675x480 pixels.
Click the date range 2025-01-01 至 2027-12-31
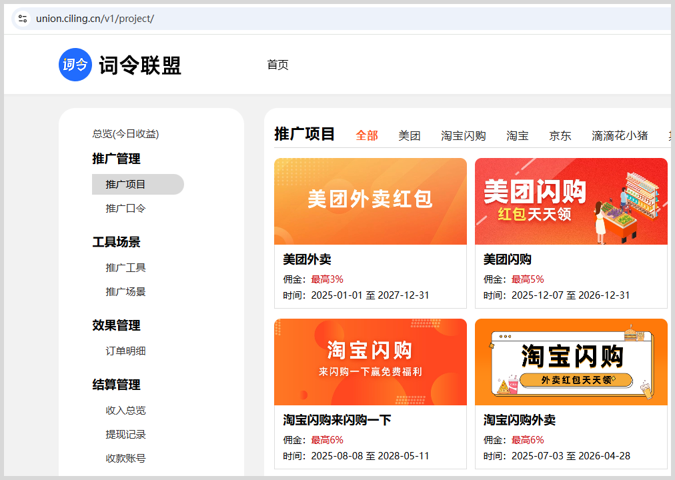click(x=370, y=295)
